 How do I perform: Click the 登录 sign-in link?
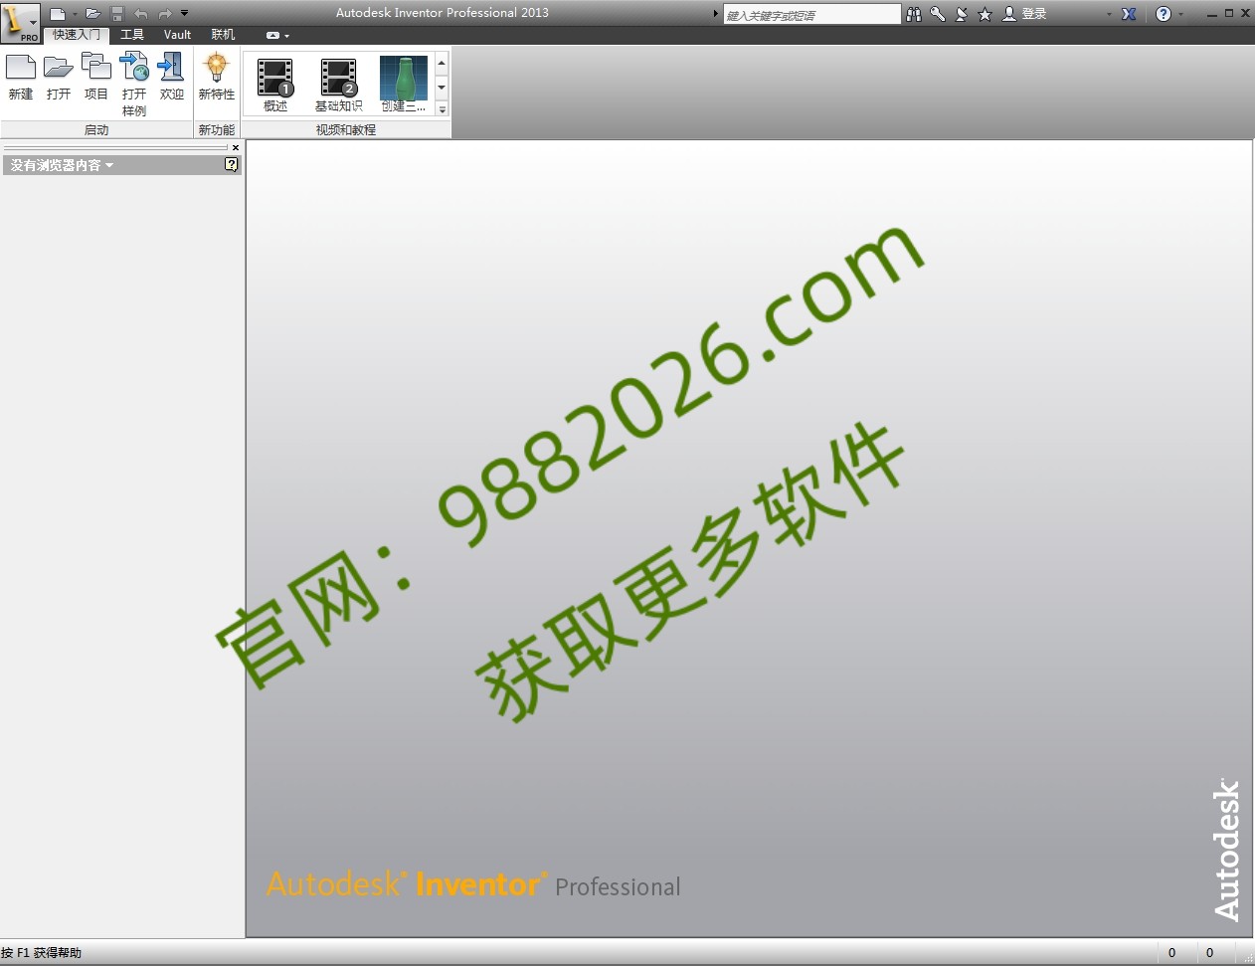[1033, 13]
